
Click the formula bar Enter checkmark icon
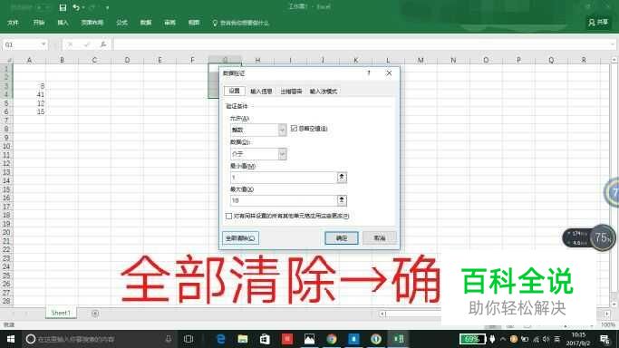click(86, 44)
